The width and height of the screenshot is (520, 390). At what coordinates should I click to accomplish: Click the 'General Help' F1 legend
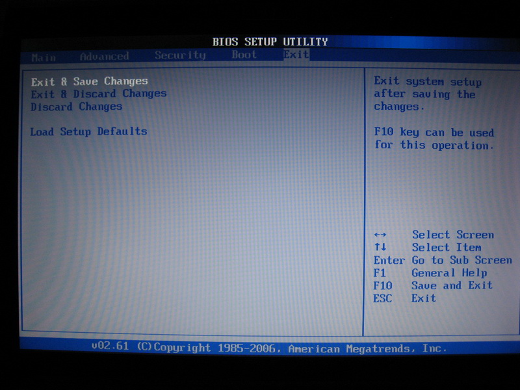pos(449,273)
